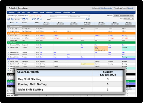Open the Edit menu
The width and height of the screenshot is (143, 103).
pos(23,12)
